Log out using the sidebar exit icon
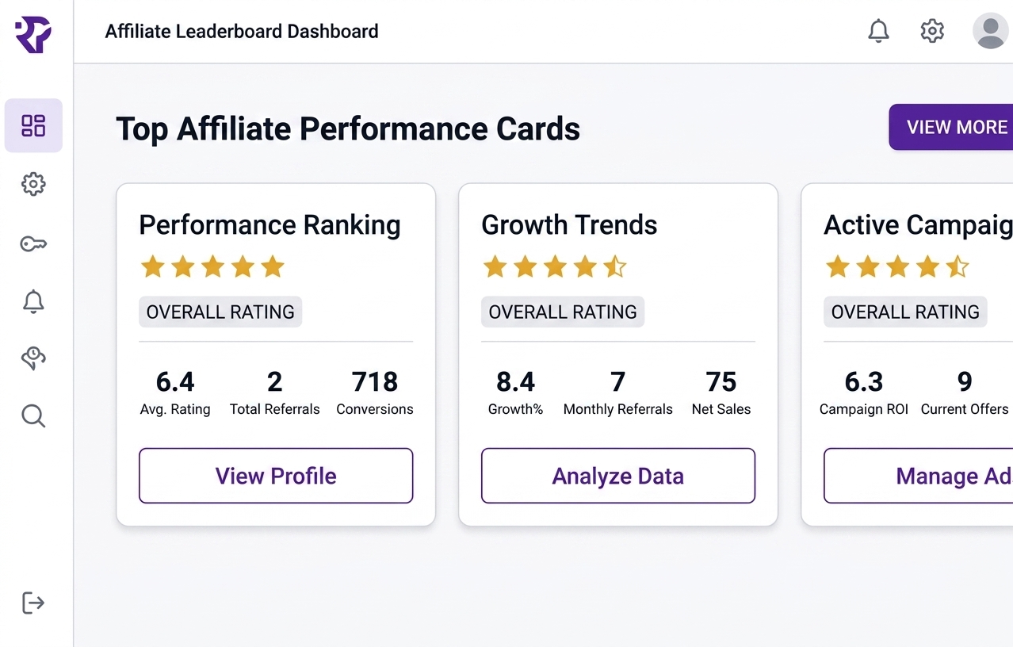This screenshot has height=647, width=1013. pyautogui.click(x=33, y=603)
